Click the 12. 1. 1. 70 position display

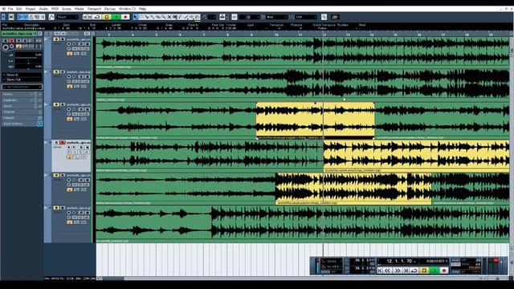click(399, 261)
